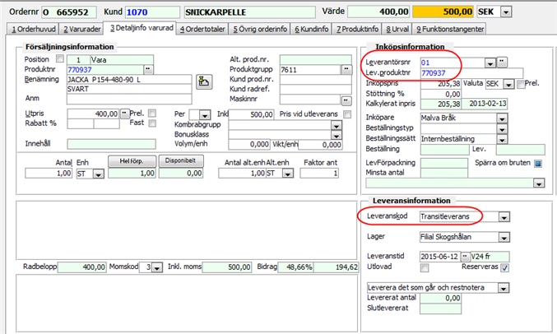This screenshot has width=557, height=334.
Task: Click the Antal quantity field
Action: (x=49, y=174)
